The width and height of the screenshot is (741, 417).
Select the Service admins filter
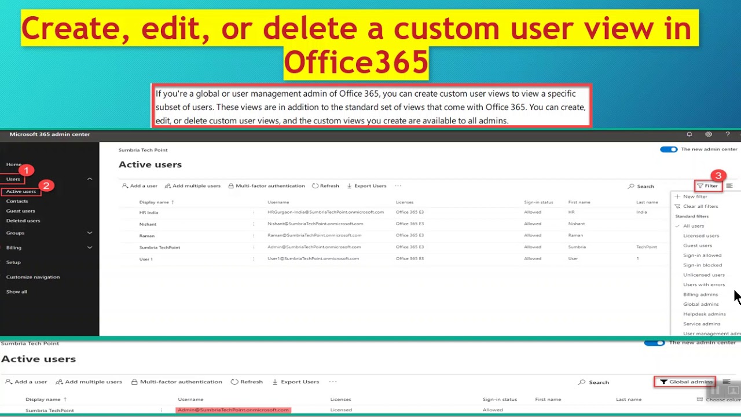tap(702, 324)
